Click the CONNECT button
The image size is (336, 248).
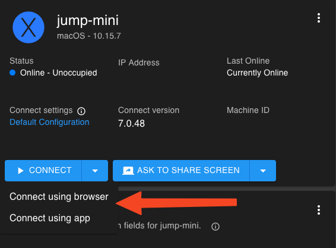point(43,171)
